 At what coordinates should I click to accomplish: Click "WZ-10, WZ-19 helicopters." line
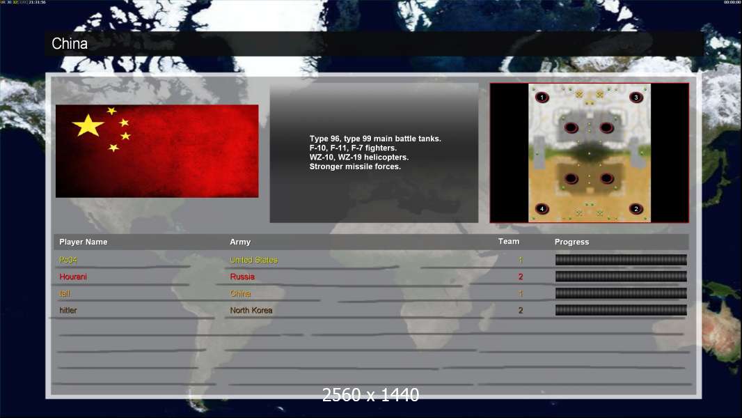[359, 157]
